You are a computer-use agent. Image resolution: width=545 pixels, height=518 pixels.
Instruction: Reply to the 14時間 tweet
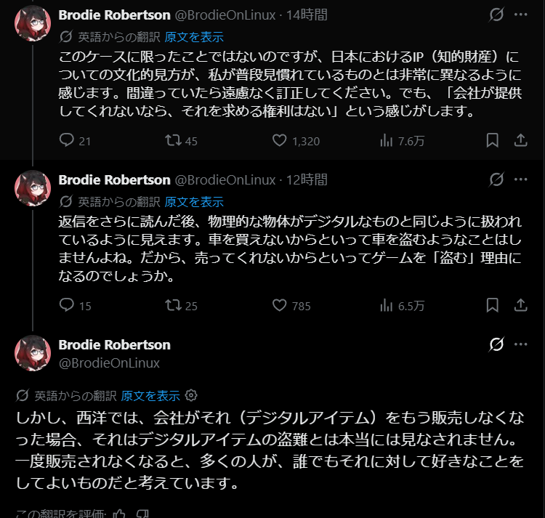click(x=67, y=140)
